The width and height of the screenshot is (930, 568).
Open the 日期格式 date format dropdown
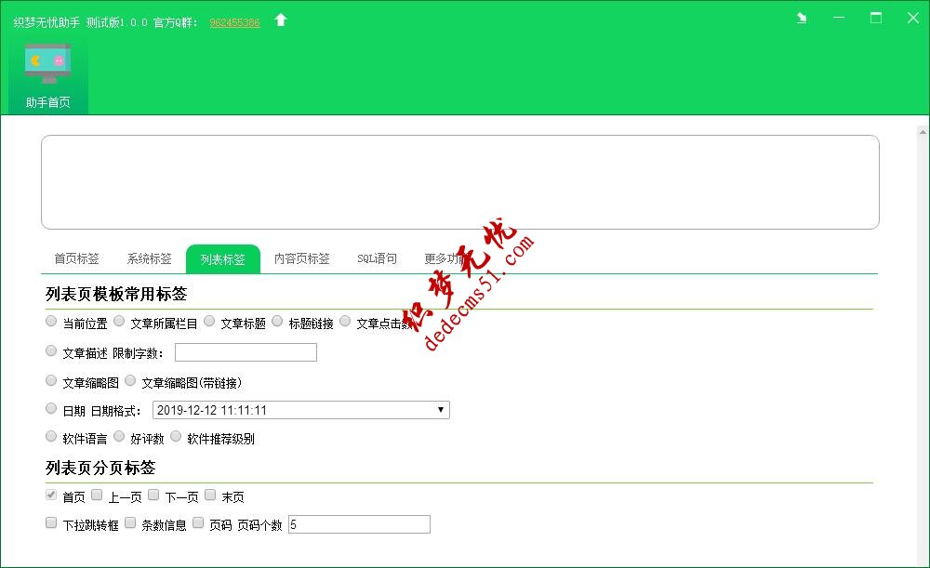point(440,409)
